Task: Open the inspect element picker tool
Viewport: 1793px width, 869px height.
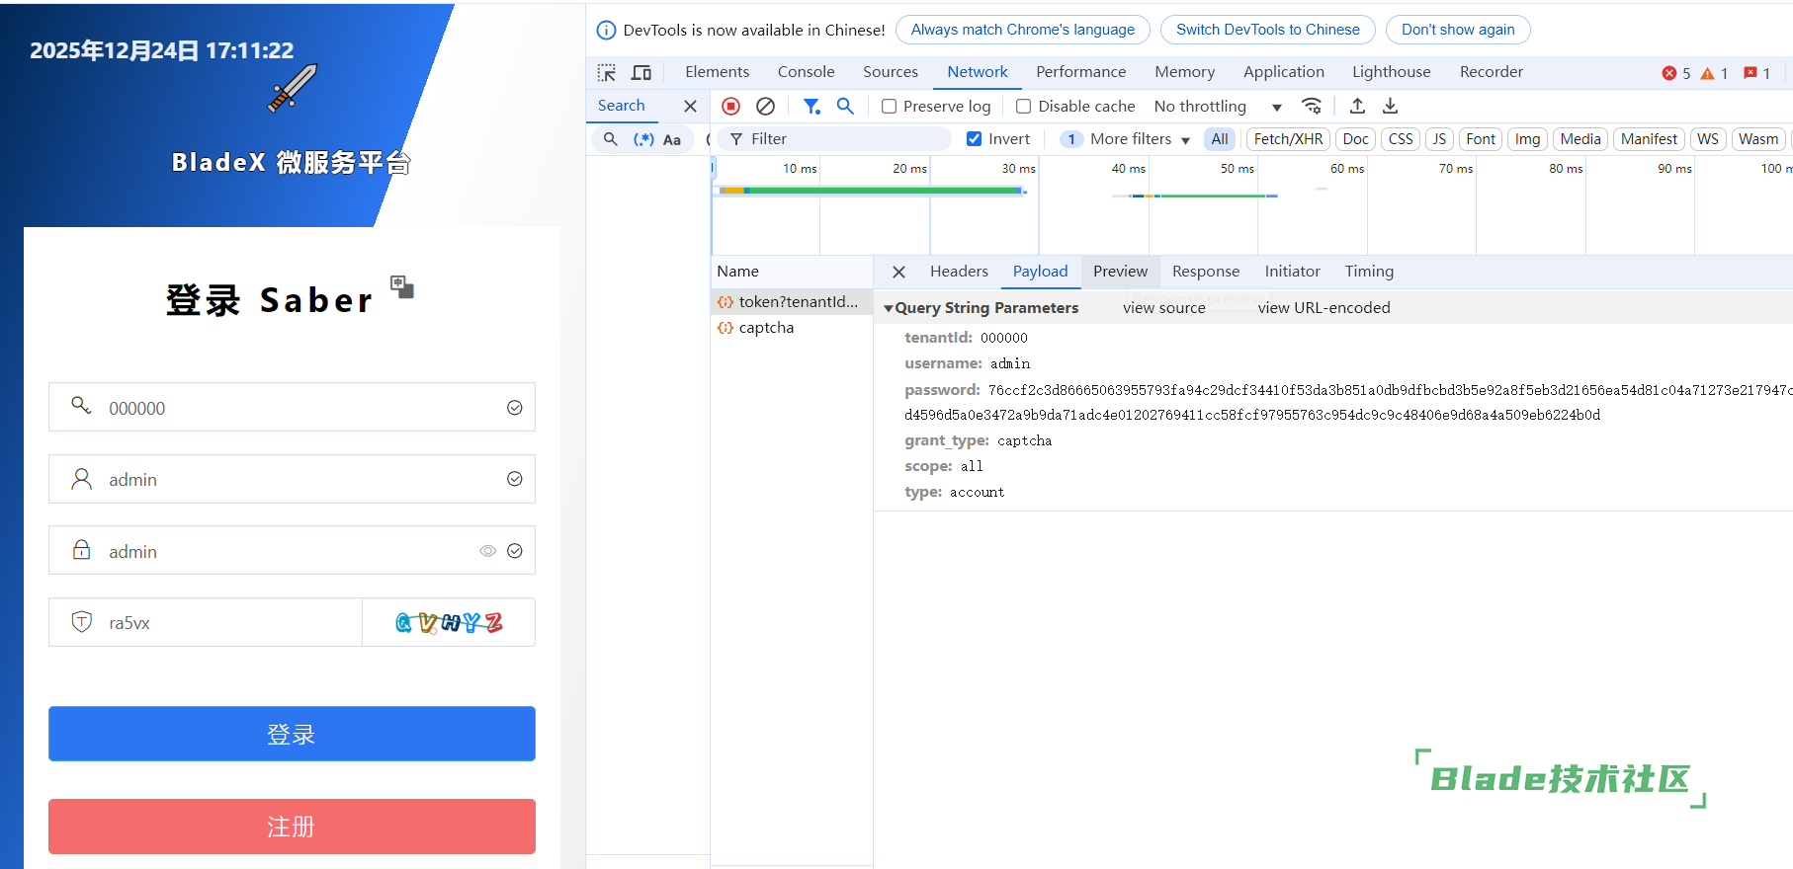Action: 607,72
